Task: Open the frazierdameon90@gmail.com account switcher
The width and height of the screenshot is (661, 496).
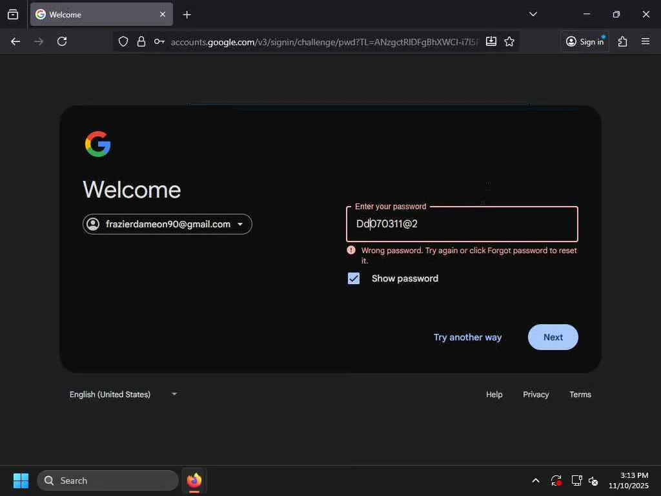Action: coord(167,224)
